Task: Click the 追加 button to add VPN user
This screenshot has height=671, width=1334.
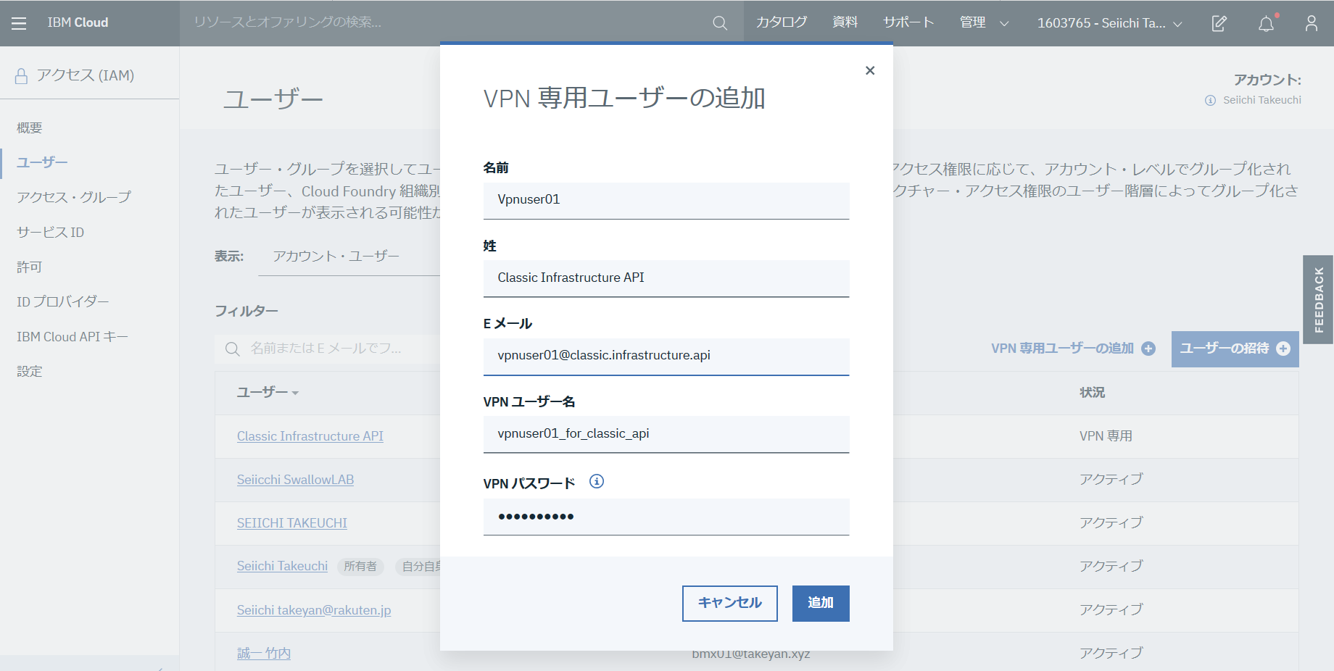Action: [x=820, y=603]
